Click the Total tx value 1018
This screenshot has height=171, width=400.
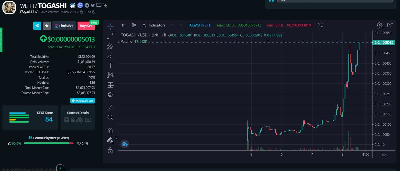tap(92, 77)
